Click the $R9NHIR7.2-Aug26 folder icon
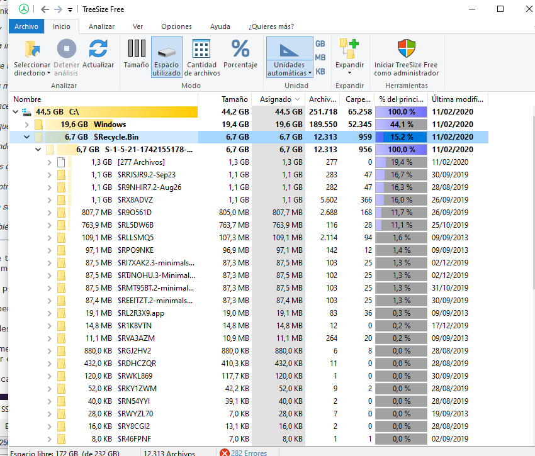The image size is (535, 456). (x=62, y=187)
